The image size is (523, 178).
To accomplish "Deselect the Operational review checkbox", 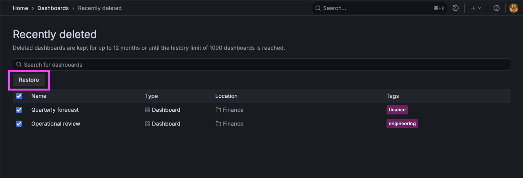I will 19,124.
